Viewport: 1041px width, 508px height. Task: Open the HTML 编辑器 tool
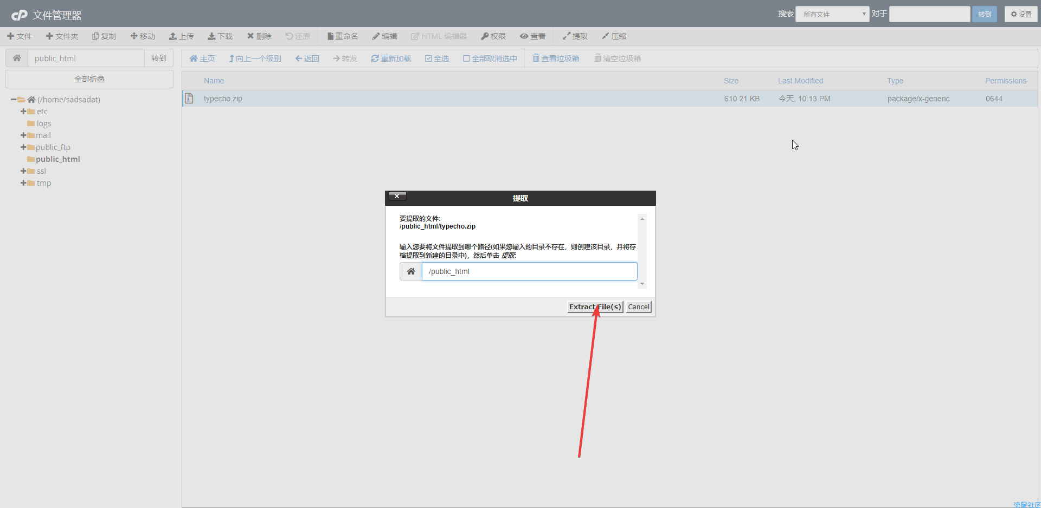(439, 36)
